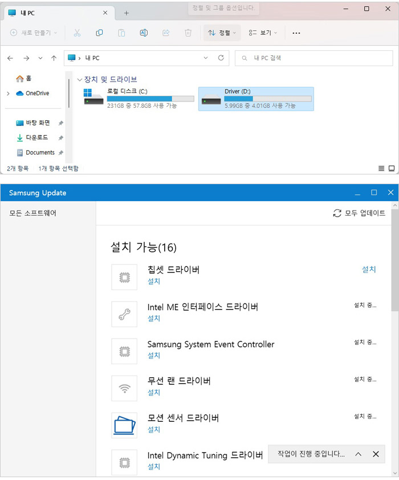Click the 무선 랜 드라이버 Wi-Fi icon
The image size is (399, 480).
point(124,388)
